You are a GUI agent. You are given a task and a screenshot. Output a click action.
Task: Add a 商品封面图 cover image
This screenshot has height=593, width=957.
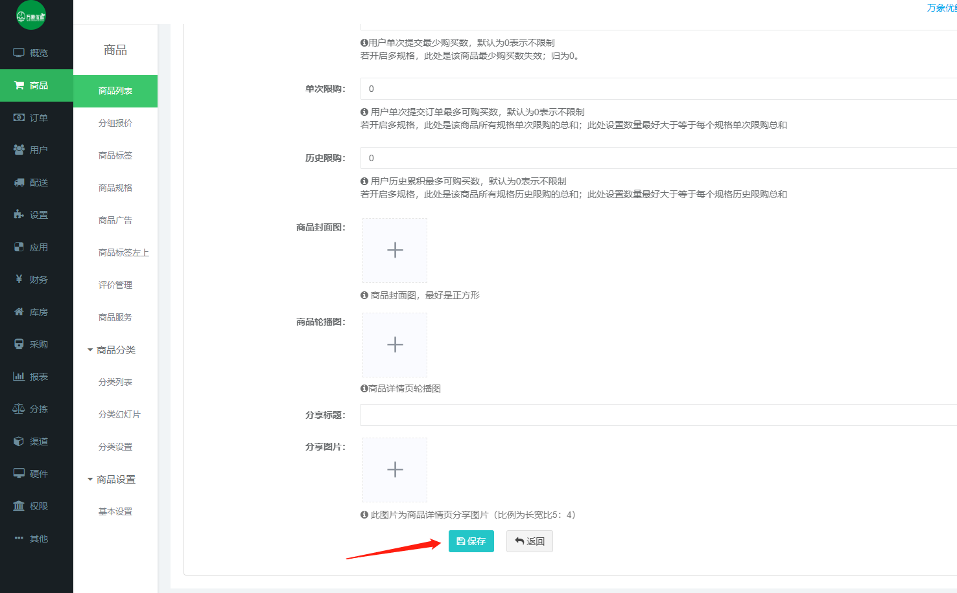tap(395, 251)
